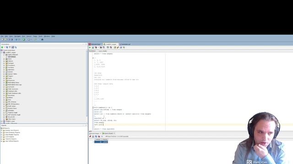
Task: Click the Refresh icon in Connections panel
Action: 7,47
